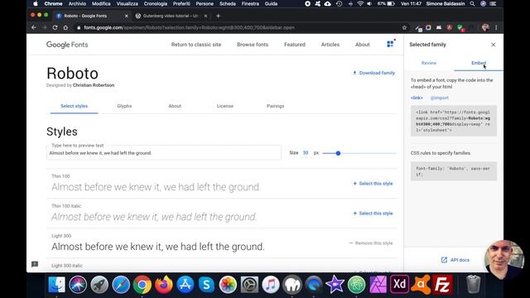Open Skype from the dock
The image size is (530, 298).
point(206,285)
